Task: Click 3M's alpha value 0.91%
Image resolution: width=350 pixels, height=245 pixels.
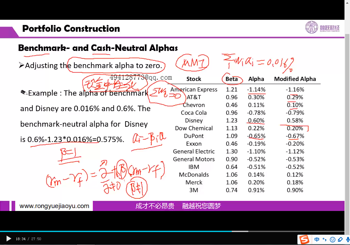Action: 256,190
